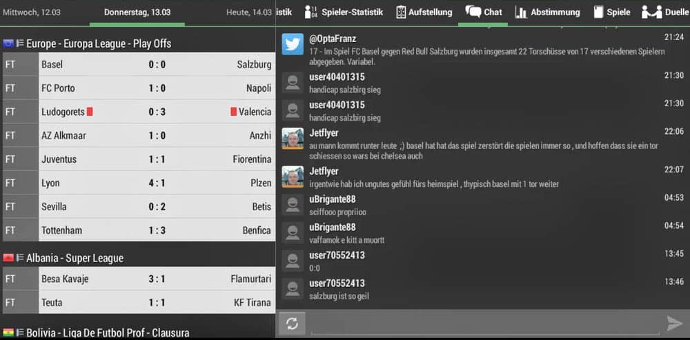The width and height of the screenshot is (690, 340).
Task: Open the Juventus vs Fiorentina match
Action: point(139,159)
